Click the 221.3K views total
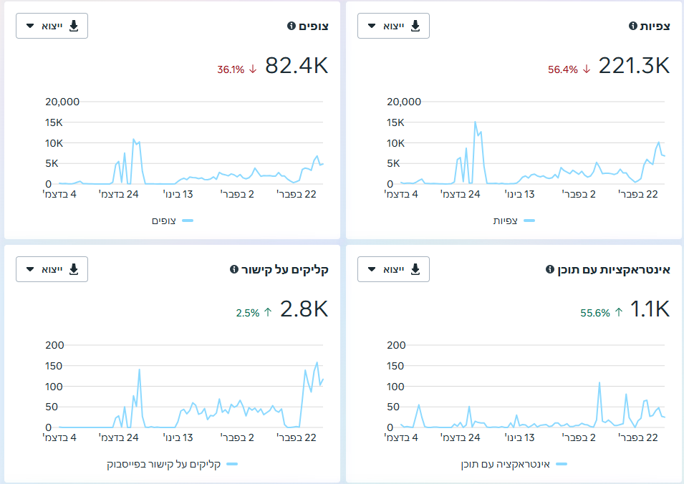Screen dimensions: 684x484 pos(634,66)
